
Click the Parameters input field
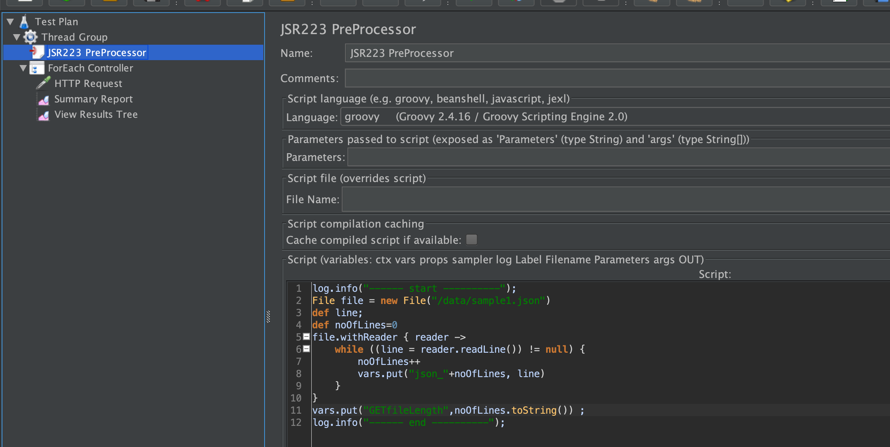tap(619, 157)
